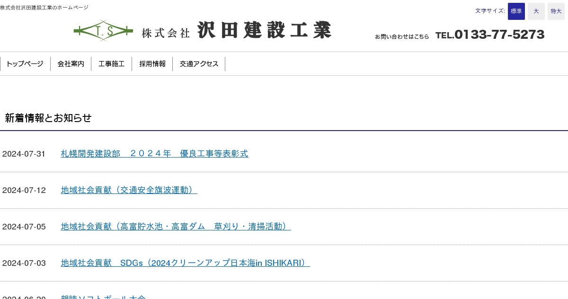
Task: Read the 高富ダム 草刈り・清掃活動 post
Action: coord(176,227)
